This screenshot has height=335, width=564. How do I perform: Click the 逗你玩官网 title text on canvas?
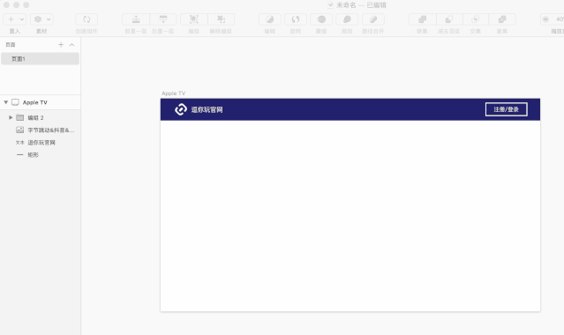pyautogui.click(x=207, y=109)
